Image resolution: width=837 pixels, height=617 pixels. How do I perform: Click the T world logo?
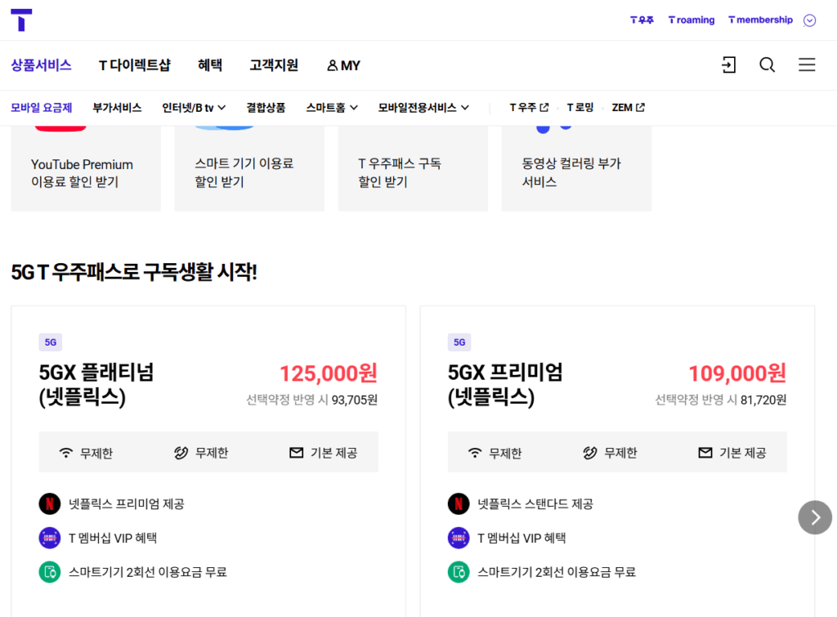pos(21,20)
